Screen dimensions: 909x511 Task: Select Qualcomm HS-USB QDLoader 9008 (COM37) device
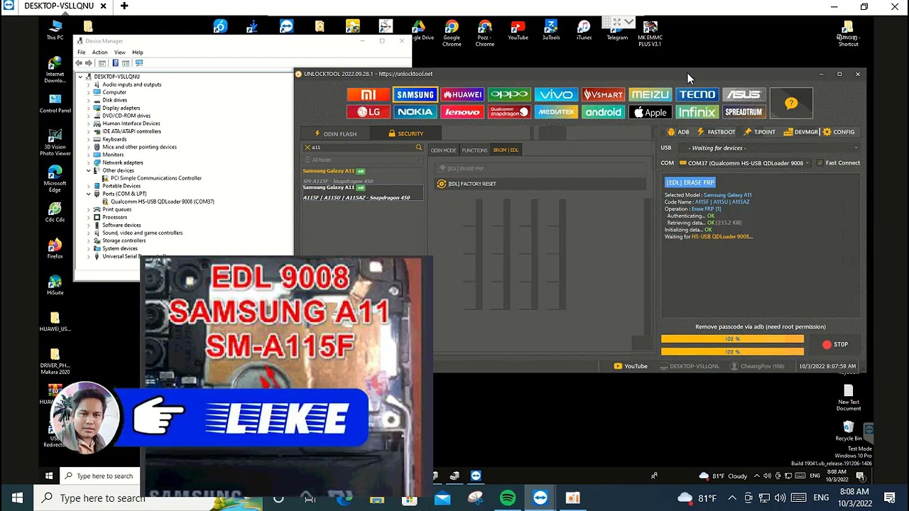(x=163, y=202)
